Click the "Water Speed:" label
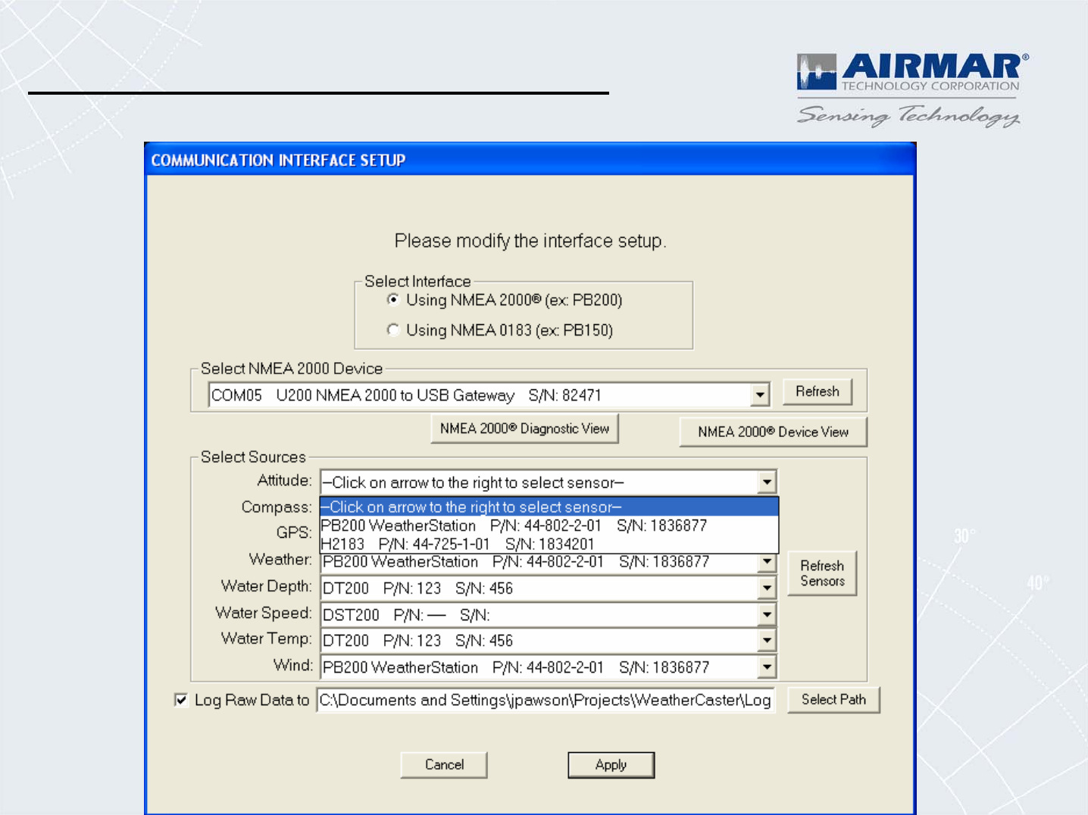Screen dimensions: 1088x815 point(264,612)
